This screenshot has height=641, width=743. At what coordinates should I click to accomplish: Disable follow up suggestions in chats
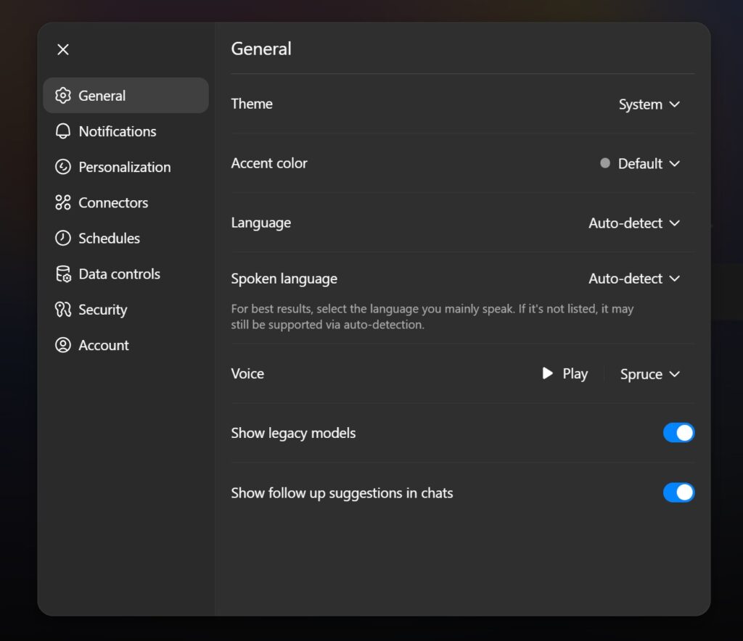pyautogui.click(x=678, y=493)
